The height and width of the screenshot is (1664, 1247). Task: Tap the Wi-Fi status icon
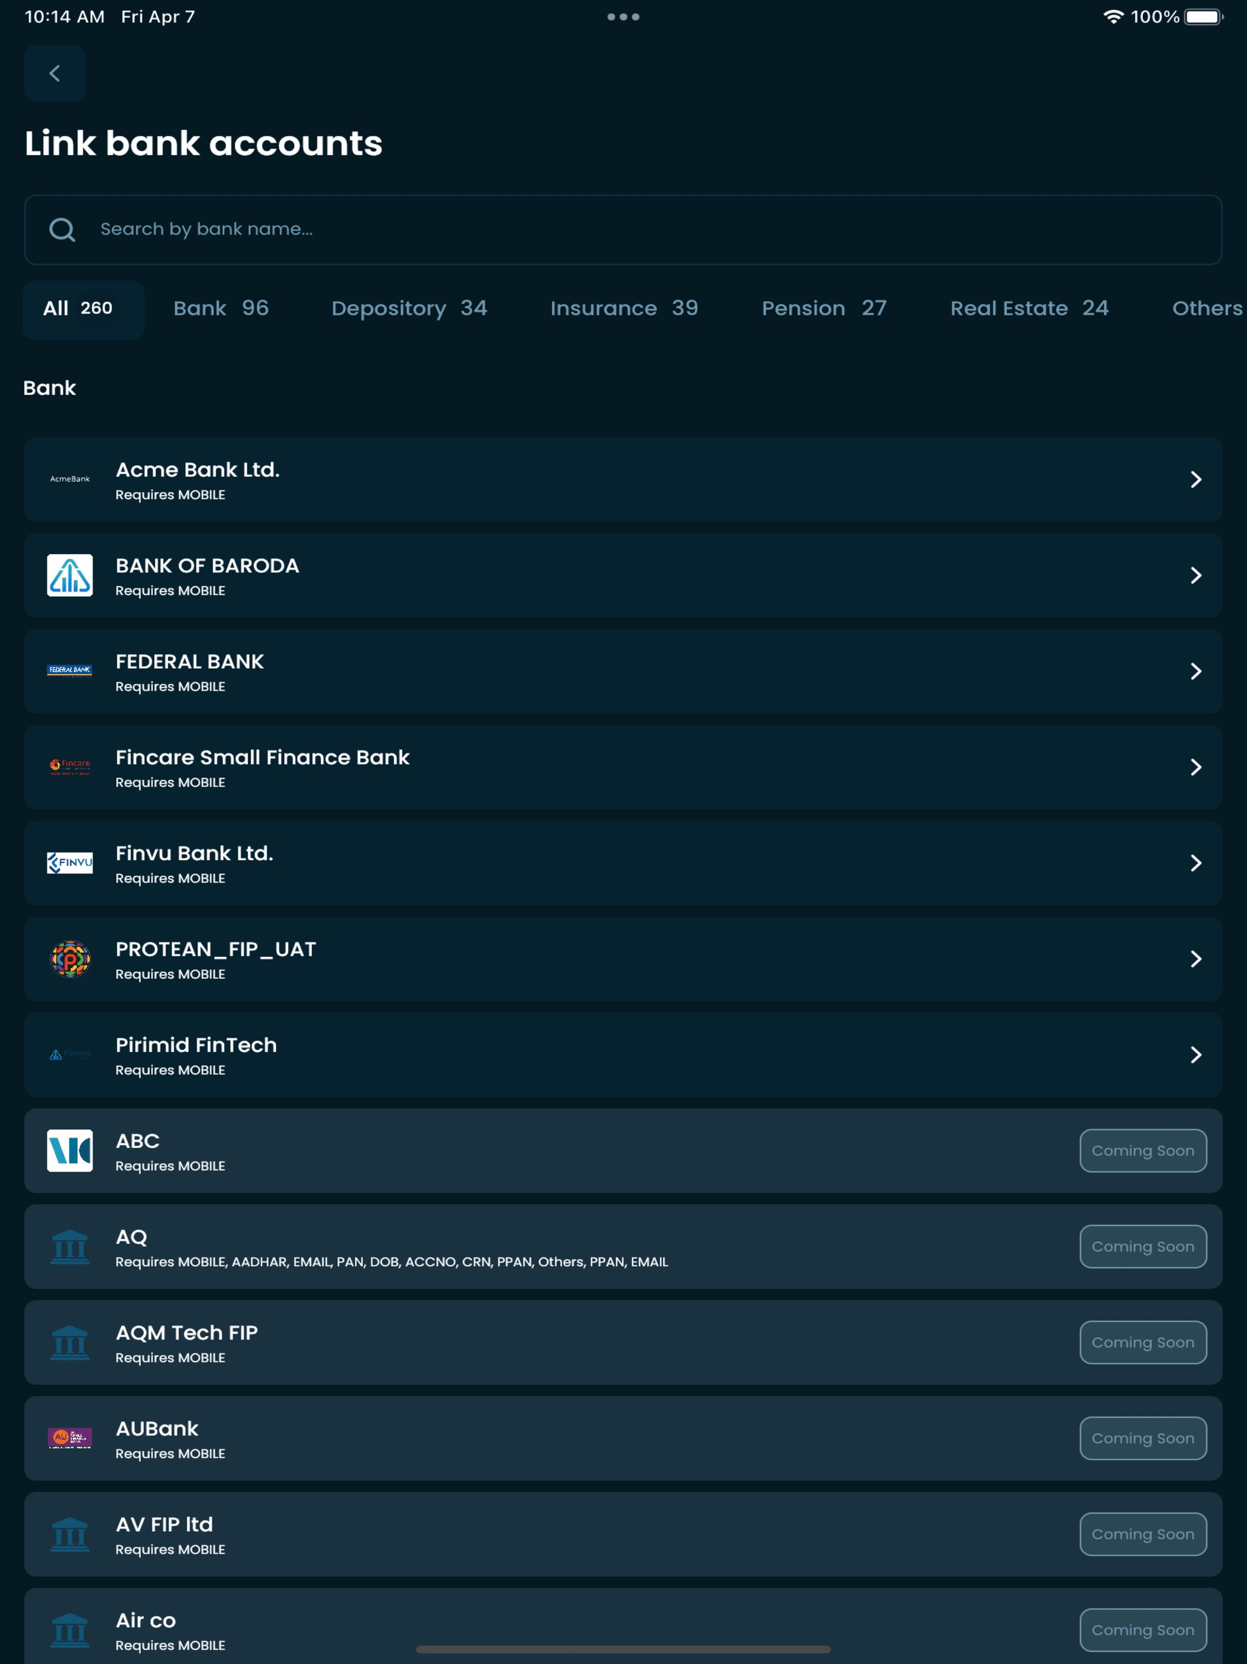(x=1113, y=16)
